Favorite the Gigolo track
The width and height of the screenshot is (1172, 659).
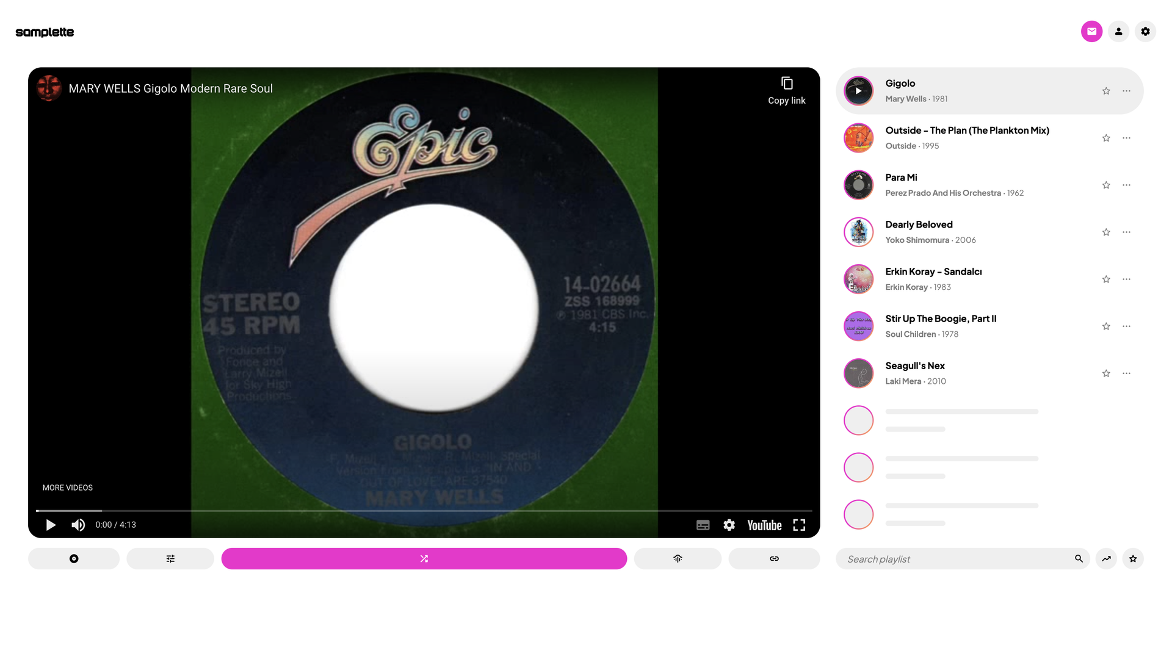tap(1106, 91)
